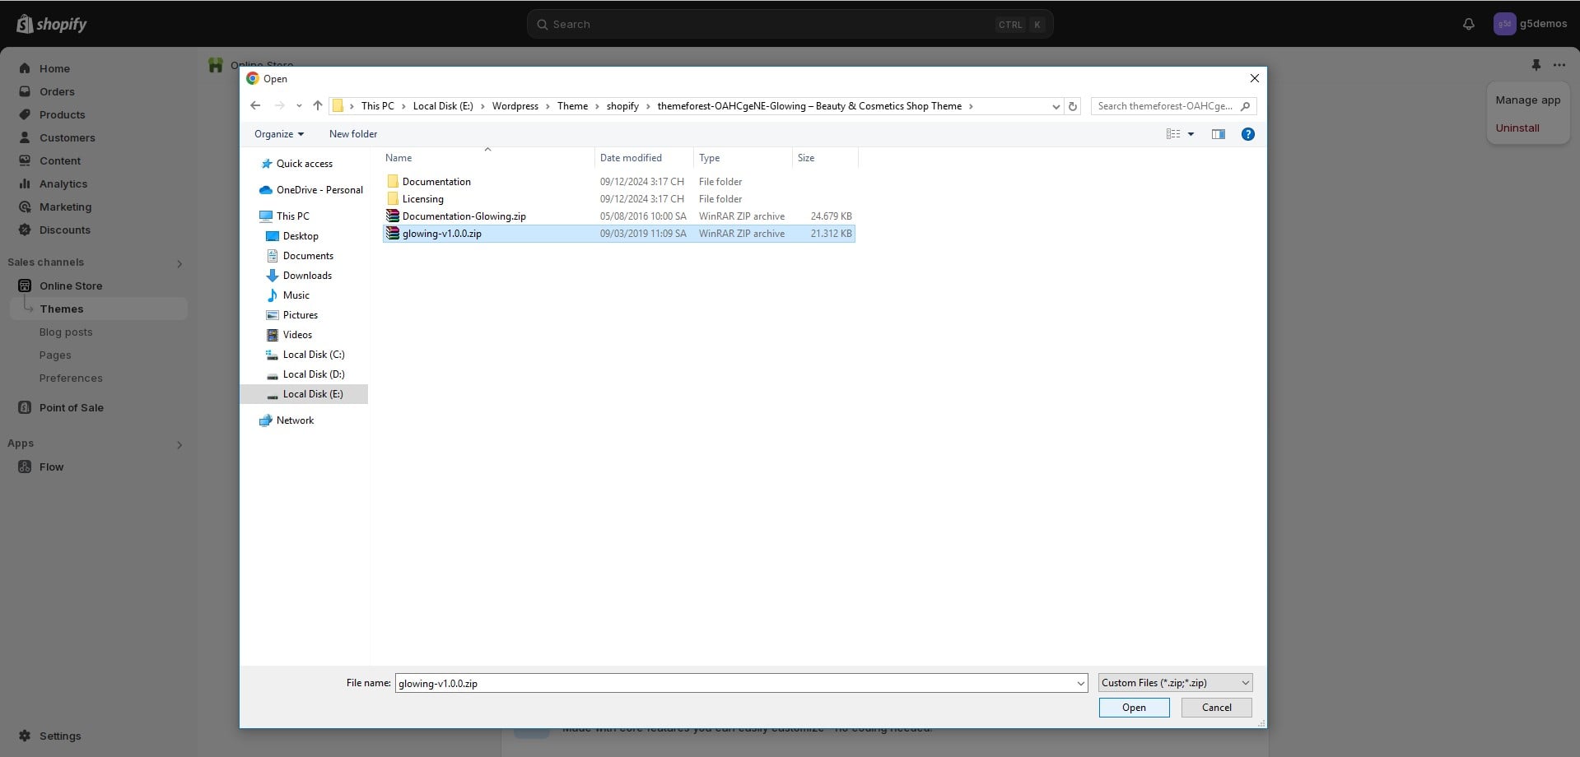Expand the address bar history dropdown
This screenshot has width=1580, height=757.
click(1056, 106)
